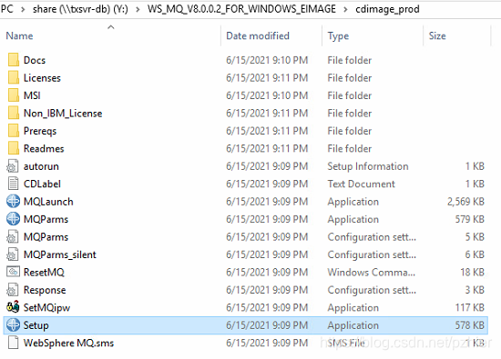The height and width of the screenshot is (359, 501).
Task: Select the folder name 'MSI'
Action: [x=32, y=95]
